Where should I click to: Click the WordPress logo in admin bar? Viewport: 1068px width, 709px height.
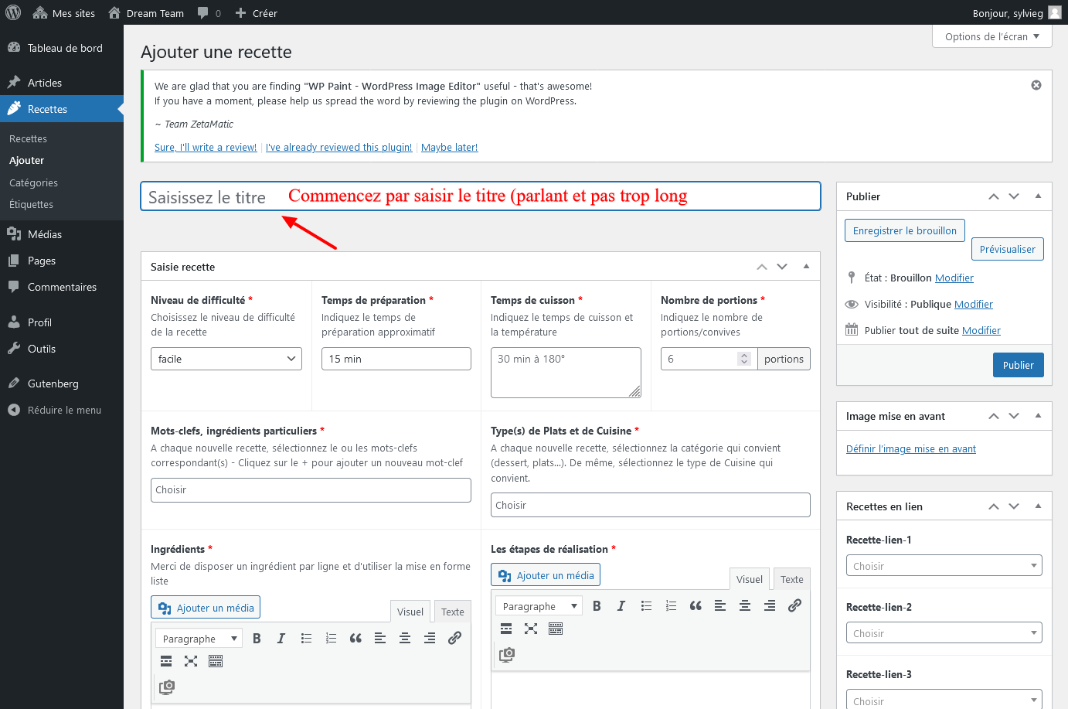(x=13, y=12)
